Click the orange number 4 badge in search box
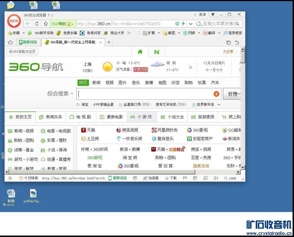 tap(216, 94)
